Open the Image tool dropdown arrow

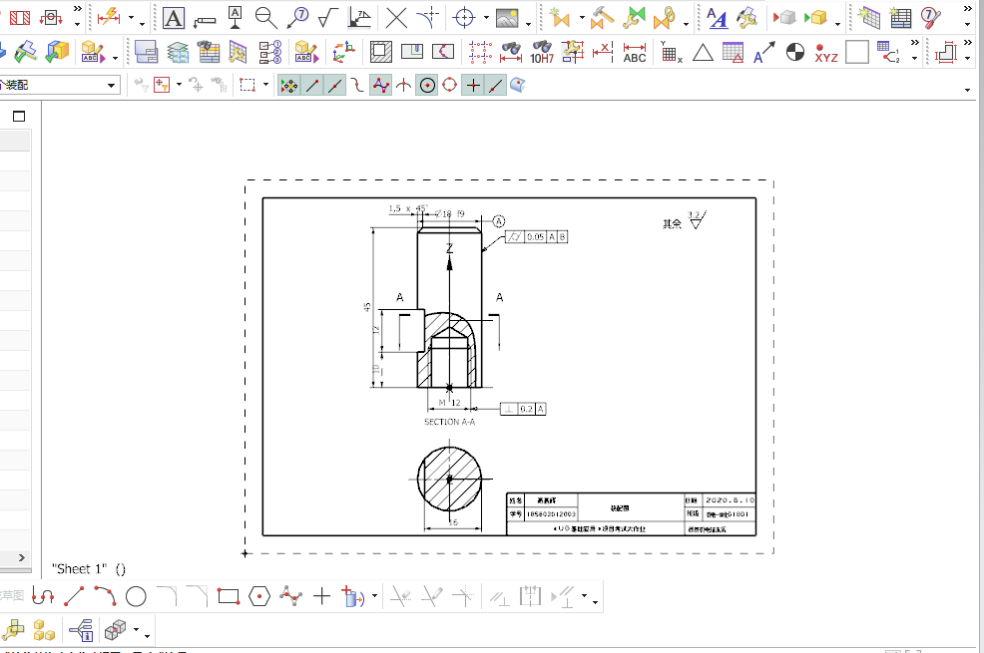pos(528,24)
